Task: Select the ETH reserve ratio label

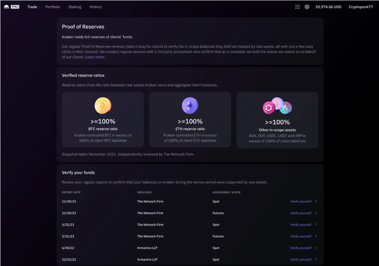Action: click(x=190, y=129)
